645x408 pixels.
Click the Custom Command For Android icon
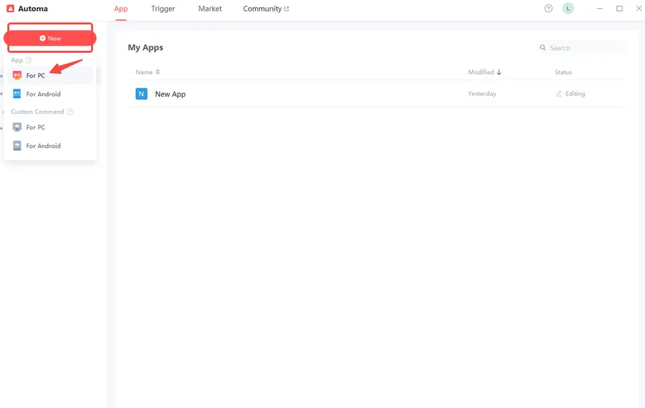pyautogui.click(x=17, y=146)
